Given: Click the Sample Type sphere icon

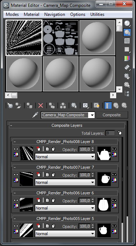Looking at the screenshot, I should pyautogui.click(x=127, y=23).
